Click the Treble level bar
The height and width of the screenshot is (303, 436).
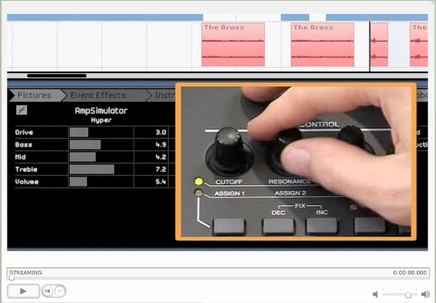[x=92, y=169]
